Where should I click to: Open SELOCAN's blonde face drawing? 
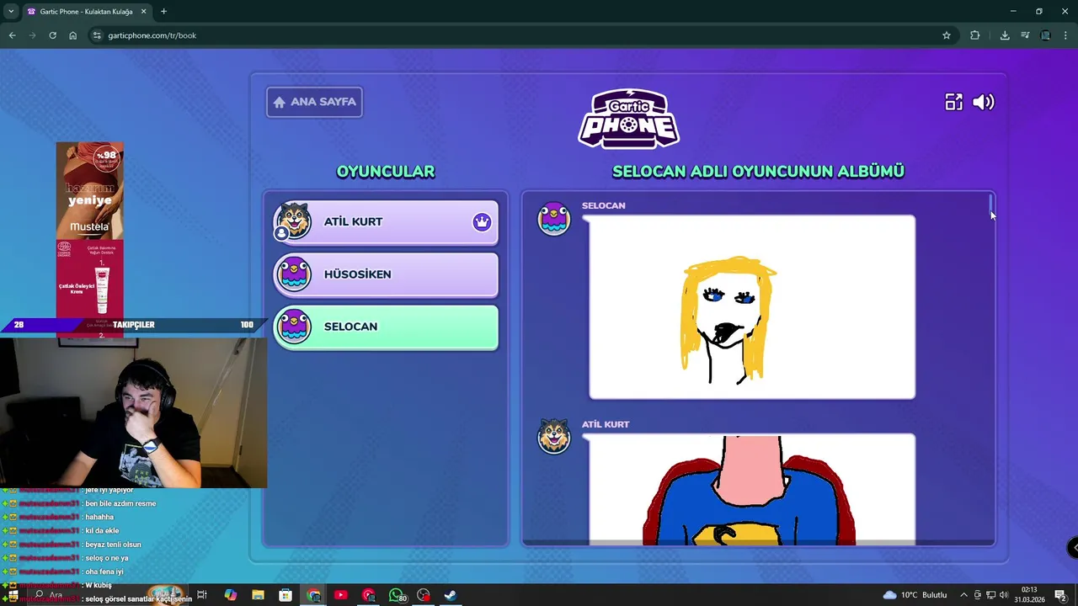(x=752, y=307)
